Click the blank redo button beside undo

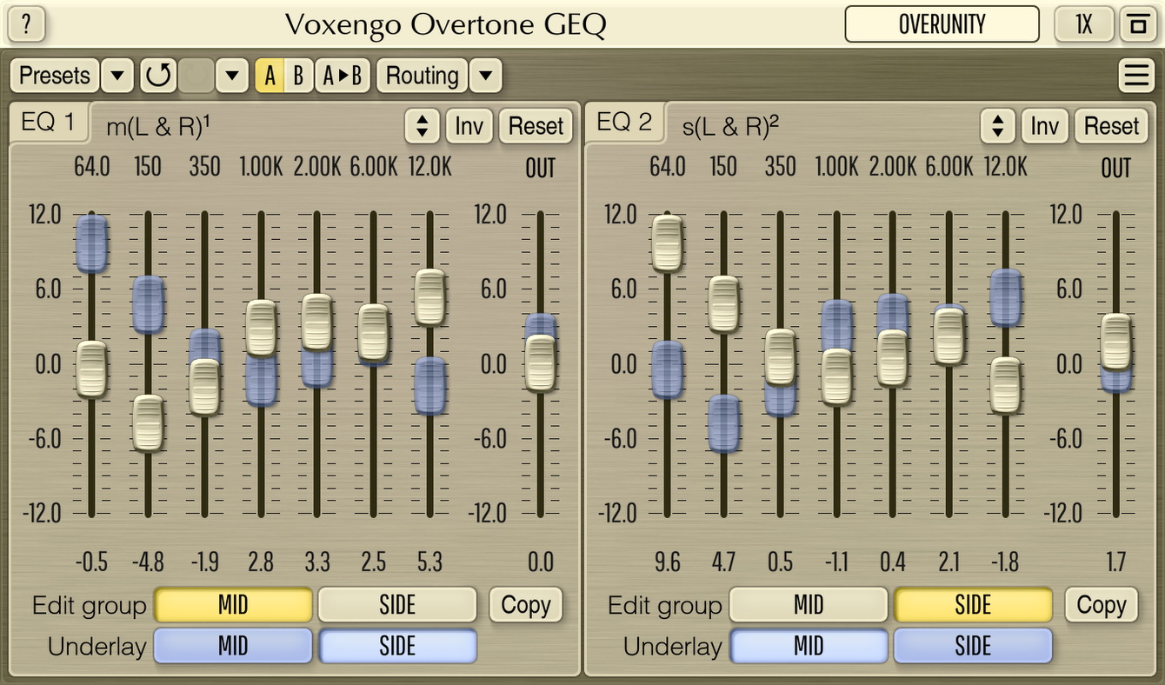[x=196, y=76]
